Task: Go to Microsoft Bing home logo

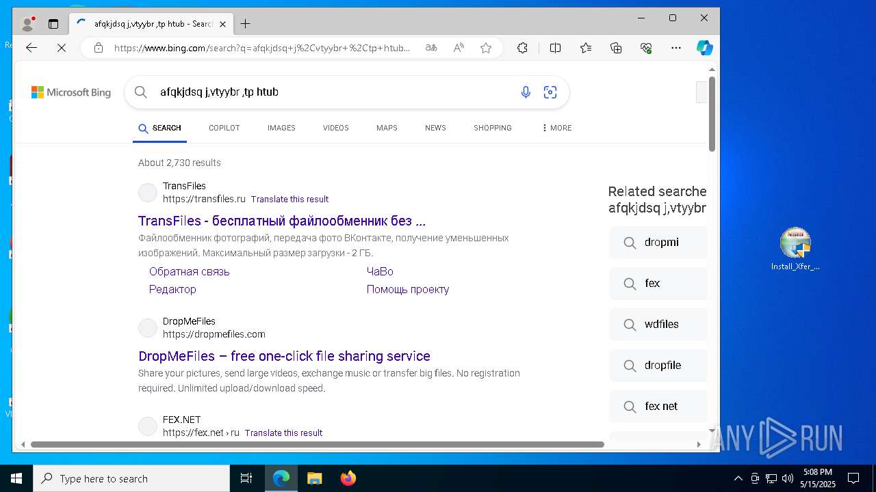Action: [x=71, y=92]
